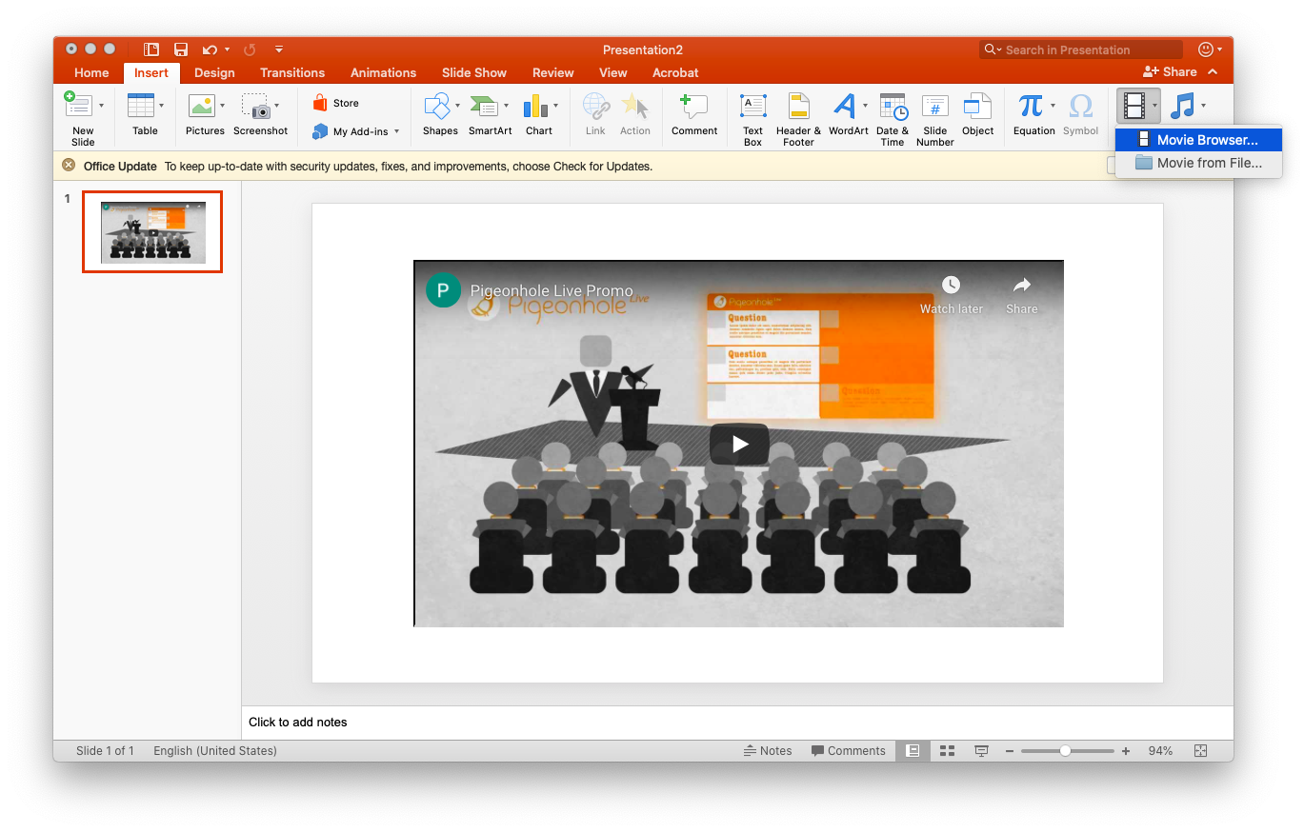
Task: Open the Pictures insert icon
Action: tap(201, 105)
